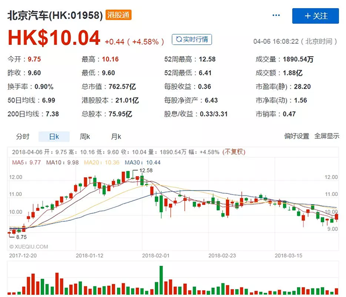Screen dimensions: 346x297
Task: Click the MA30: 10.44 indicator label
Action: tap(143, 163)
